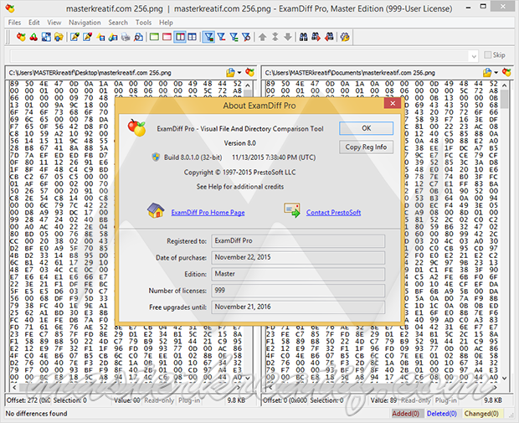Screen dimensions: 519x423
Task: Open the Help menu
Action: 166,23
